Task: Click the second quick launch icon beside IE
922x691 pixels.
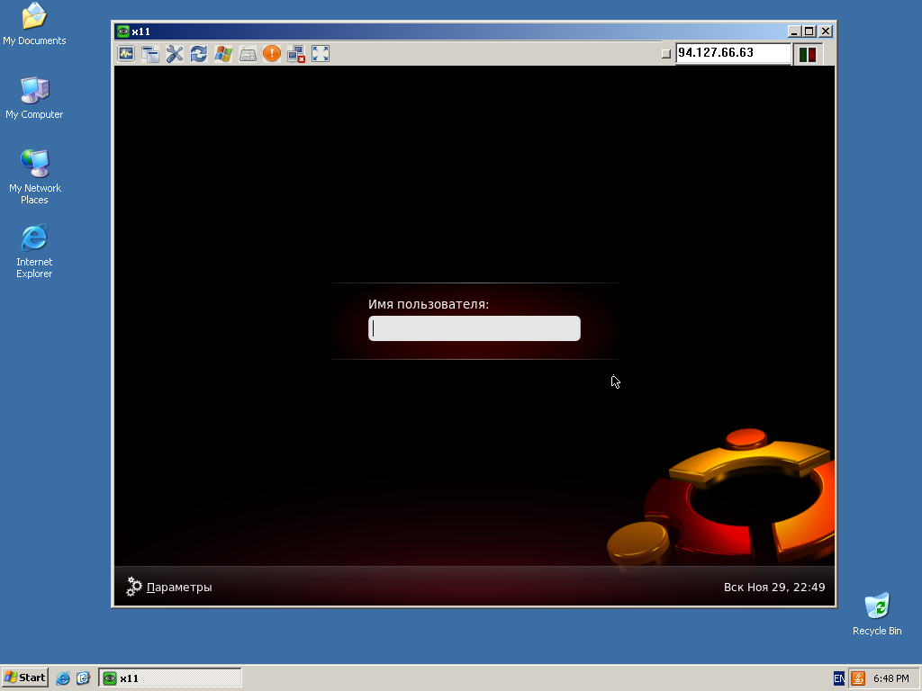Action: pos(83,678)
